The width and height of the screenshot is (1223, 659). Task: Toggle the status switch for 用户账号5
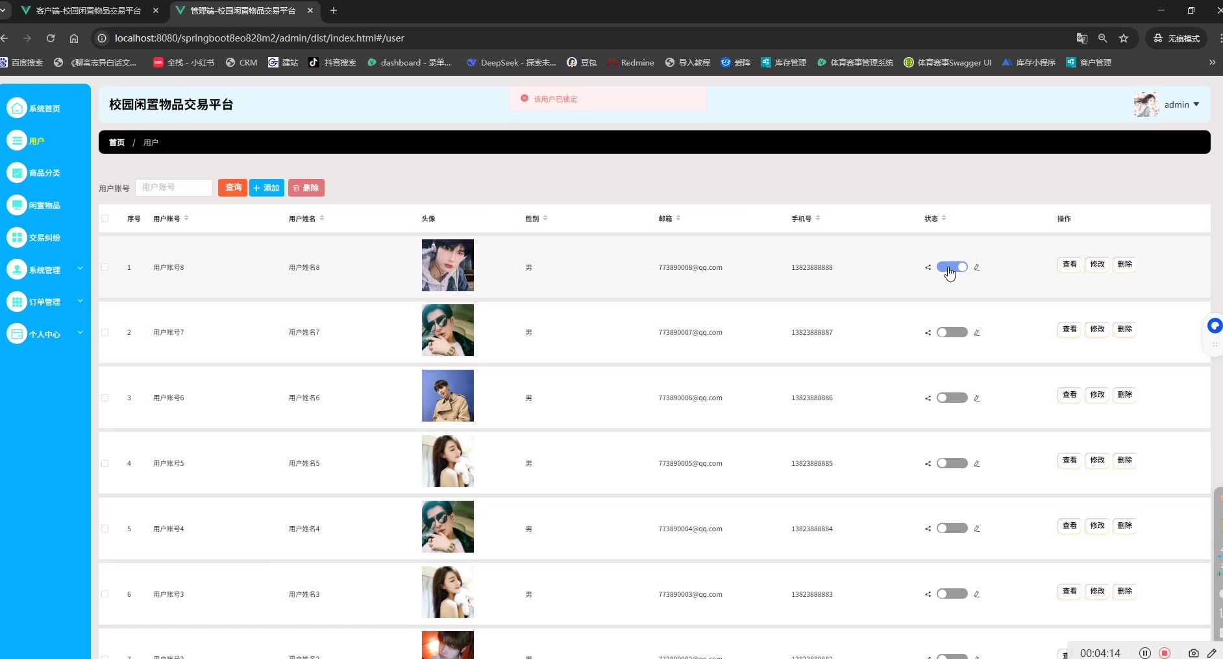tap(952, 463)
